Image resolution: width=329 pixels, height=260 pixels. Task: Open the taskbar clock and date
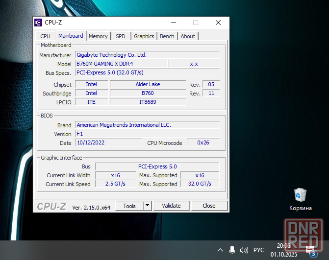pyautogui.click(x=283, y=250)
